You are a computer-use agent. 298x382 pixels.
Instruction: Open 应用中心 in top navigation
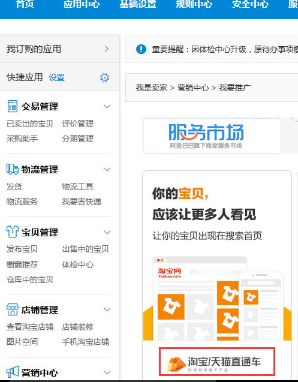[82, 4]
